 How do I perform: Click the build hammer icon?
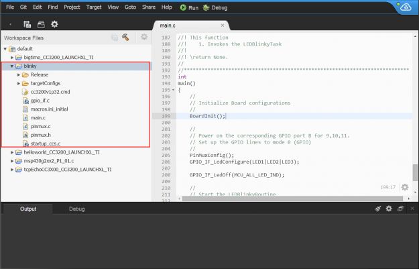(125, 37)
